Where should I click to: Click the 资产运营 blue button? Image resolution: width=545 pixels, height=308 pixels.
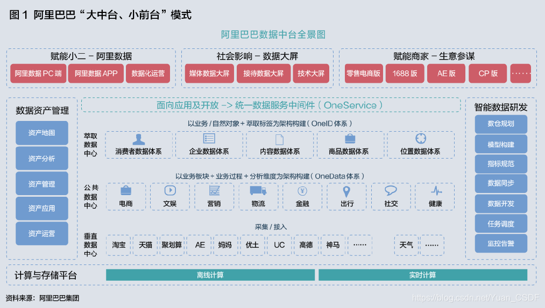[42, 233]
